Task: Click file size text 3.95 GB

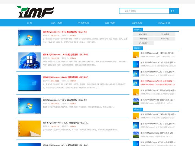Action: (73, 104)
